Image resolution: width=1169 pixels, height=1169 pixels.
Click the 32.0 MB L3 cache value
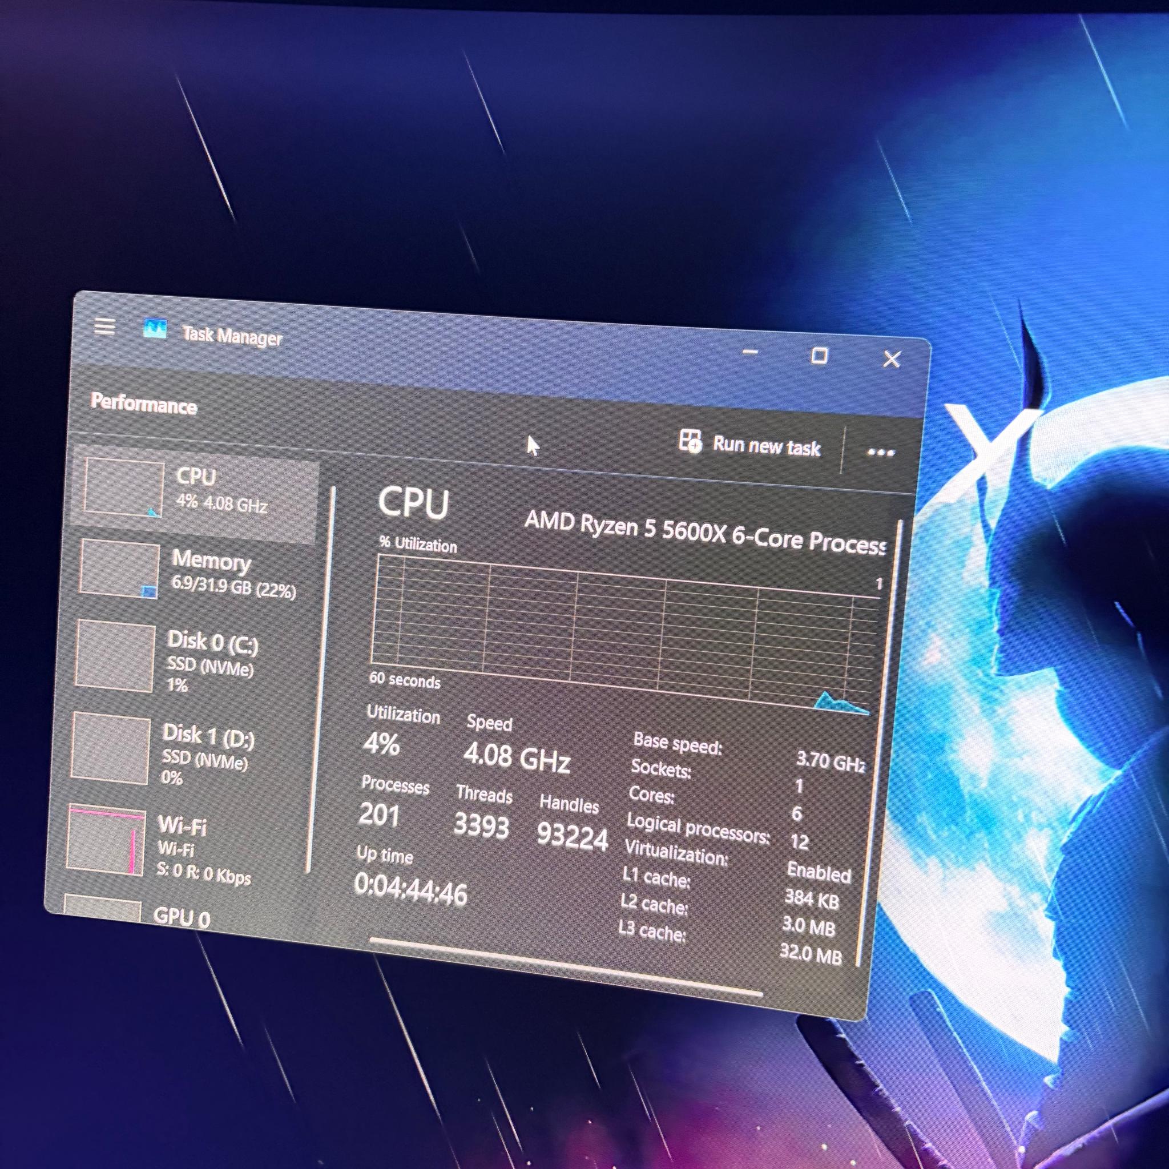click(811, 954)
